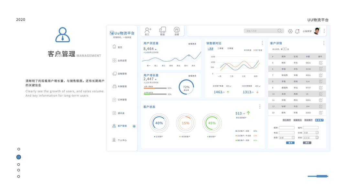
Task: Click the search magnifier icon
Action: coord(279,31)
